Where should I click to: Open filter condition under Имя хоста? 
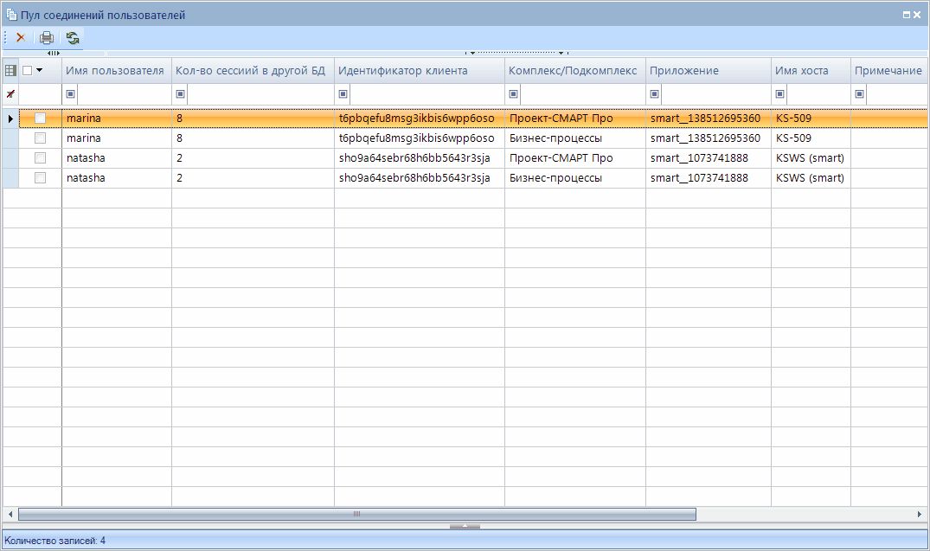pyautogui.click(x=780, y=93)
